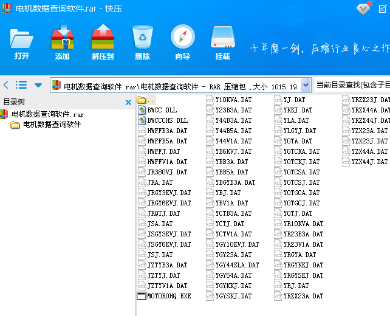The height and width of the screenshot is (316, 390).
Task: Select the MOTOROHQ.EXE application icon
Action: [142, 296]
